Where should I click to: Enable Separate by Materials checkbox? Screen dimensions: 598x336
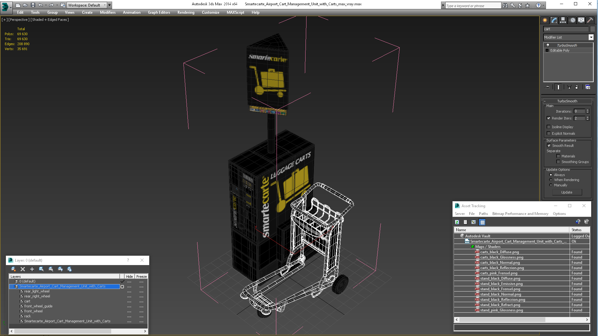(x=558, y=156)
